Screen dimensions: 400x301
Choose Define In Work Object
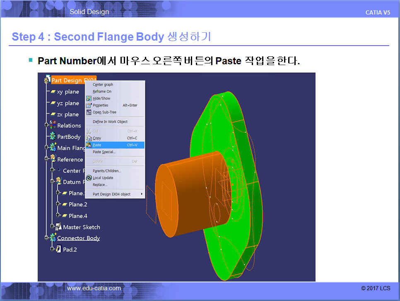(110, 121)
